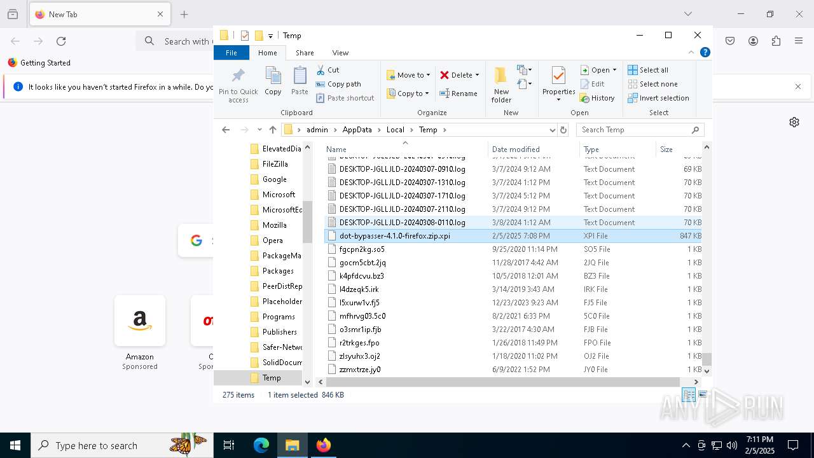This screenshot has width=814, height=458.
Task: Go up one folder level
Action: click(x=273, y=130)
